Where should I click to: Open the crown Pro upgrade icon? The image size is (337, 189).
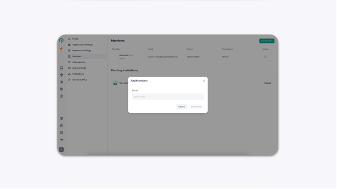(x=61, y=49)
